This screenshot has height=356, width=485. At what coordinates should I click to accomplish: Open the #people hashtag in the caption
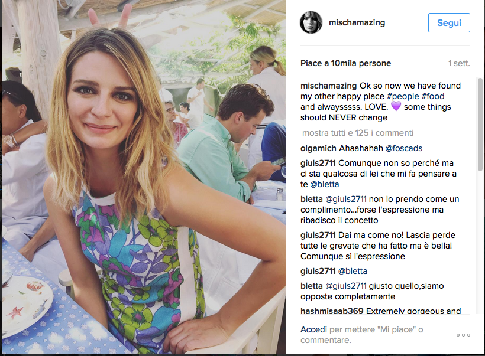tap(403, 96)
